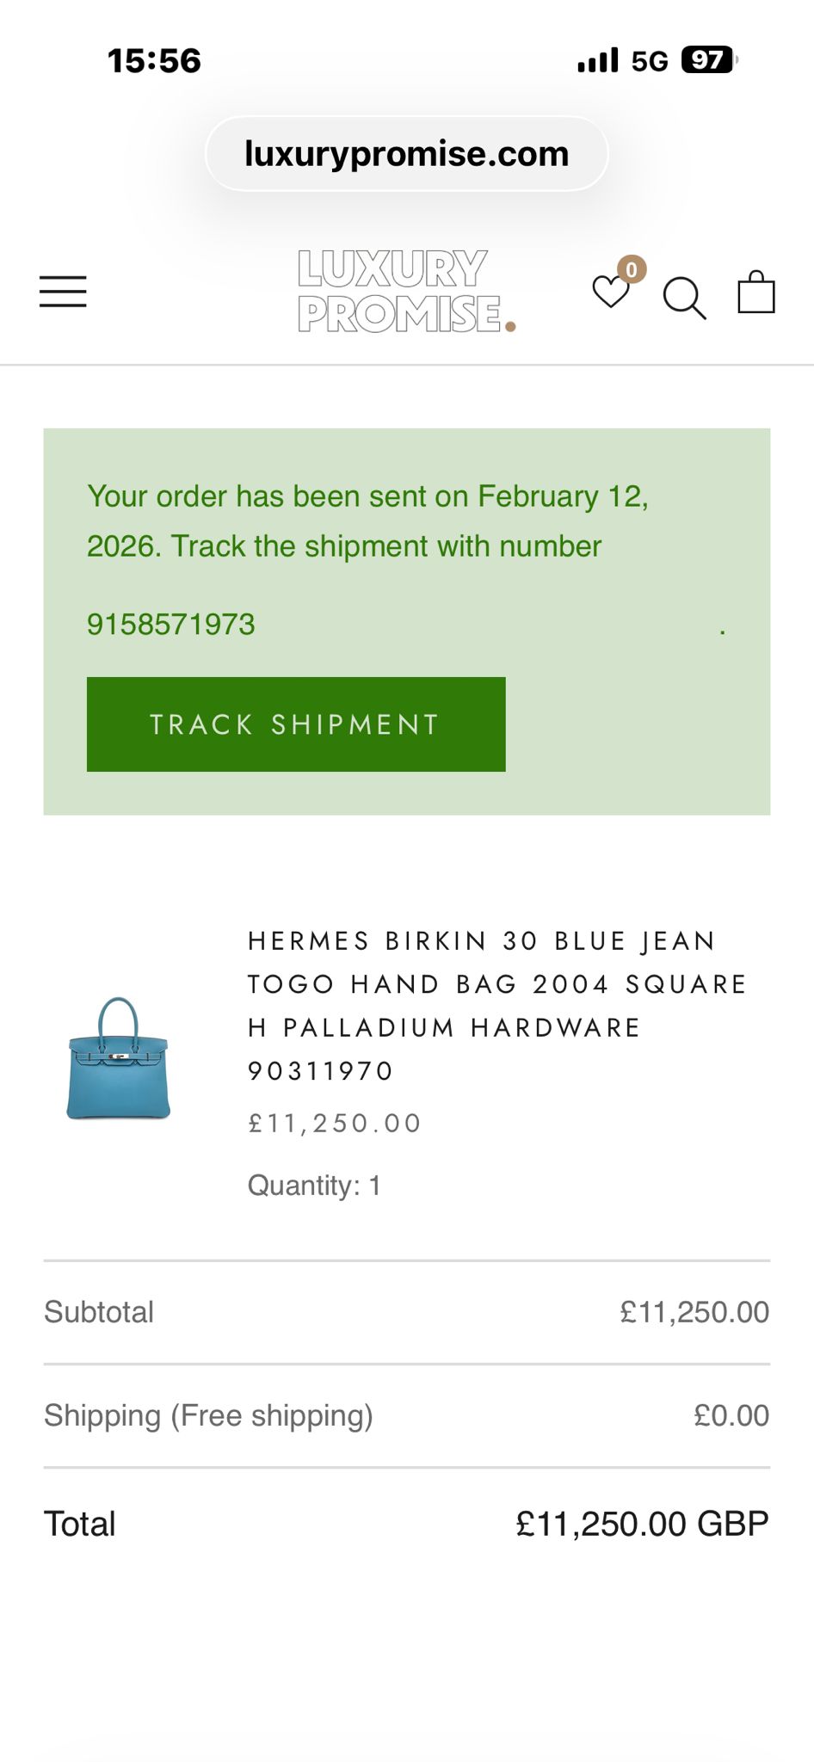This screenshot has width=814, height=1762.
Task: Open the hamburger navigation menu
Action: (62, 291)
